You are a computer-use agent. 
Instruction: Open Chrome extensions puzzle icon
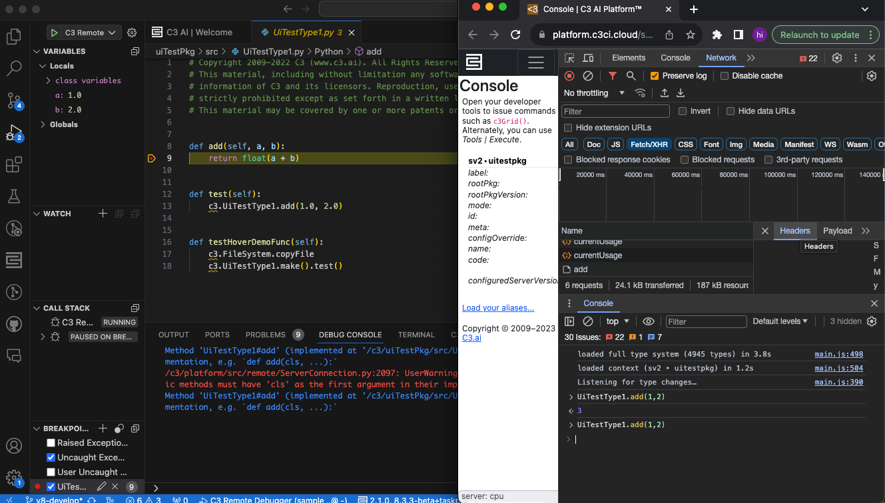pos(717,35)
